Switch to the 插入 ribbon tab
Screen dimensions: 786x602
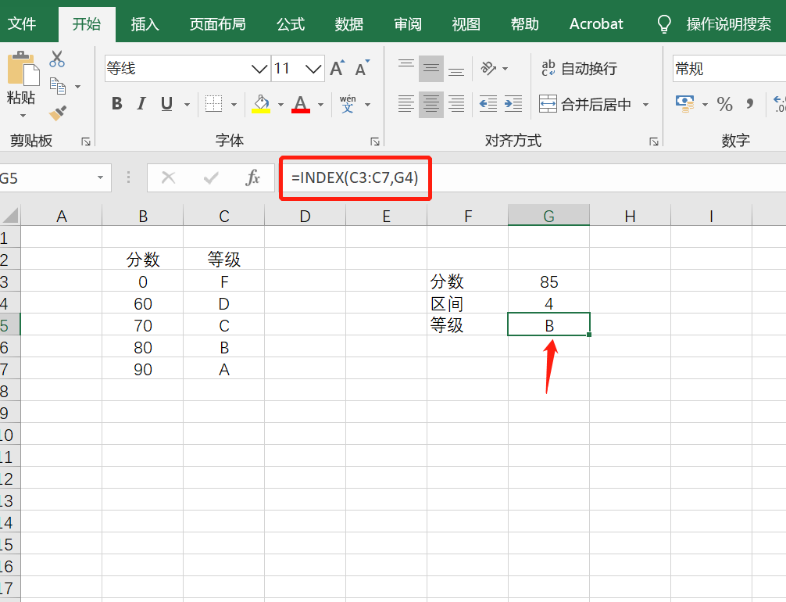tap(145, 23)
